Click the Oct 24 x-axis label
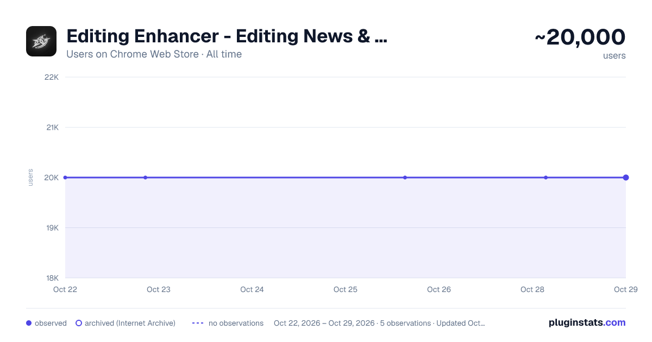The height and width of the screenshot is (342, 652). pos(252,289)
